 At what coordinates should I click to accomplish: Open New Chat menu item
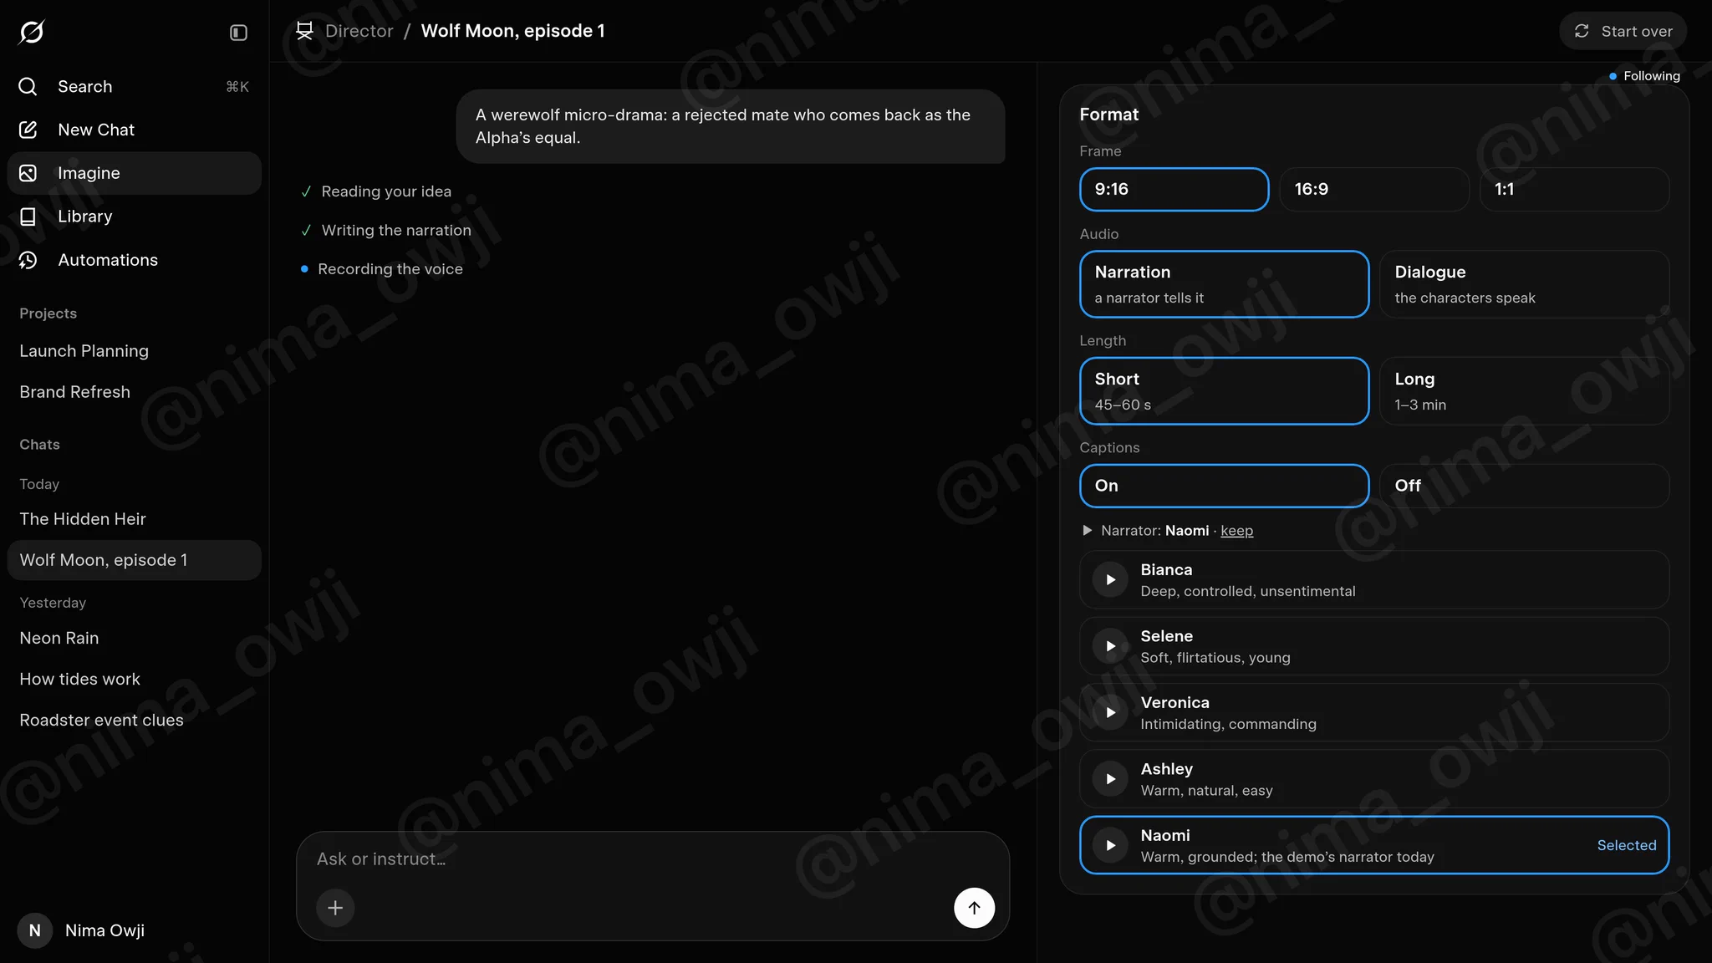tap(134, 130)
